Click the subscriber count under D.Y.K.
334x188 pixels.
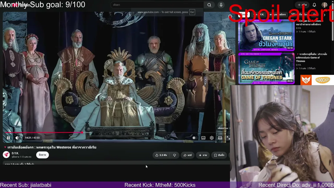21,157
